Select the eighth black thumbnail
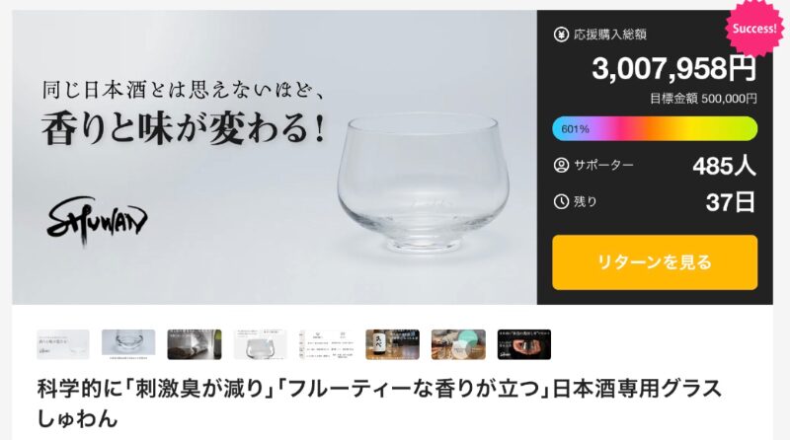This screenshot has width=790, height=440. pos(524,344)
